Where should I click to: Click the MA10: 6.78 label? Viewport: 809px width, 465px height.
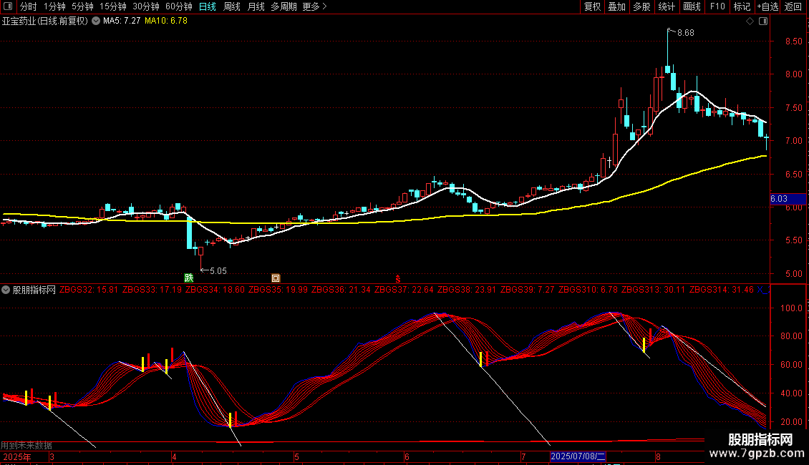pos(166,21)
